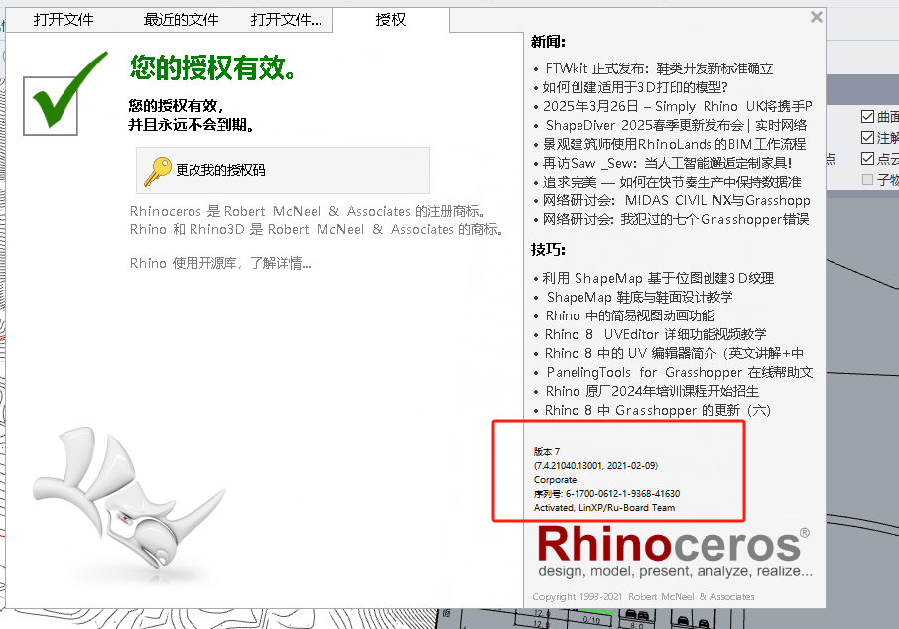Click the Rhinoceros 注册商标 trademark line
The height and width of the screenshot is (629, 899).
click(x=309, y=211)
